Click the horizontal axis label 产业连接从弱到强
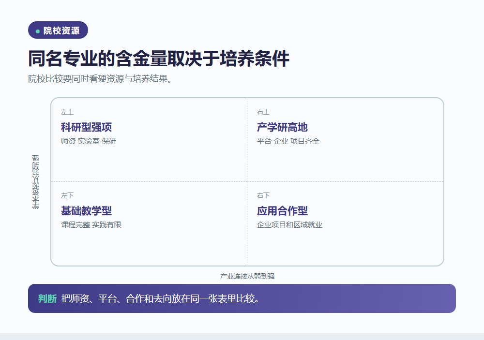Screen dimensions: 484x340 click(247, 276)
